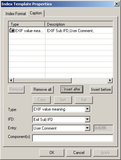Confirm with the OK button

(x=52, y=153)
